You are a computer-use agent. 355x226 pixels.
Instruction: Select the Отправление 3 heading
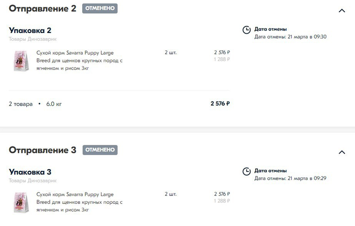point(43,150)
